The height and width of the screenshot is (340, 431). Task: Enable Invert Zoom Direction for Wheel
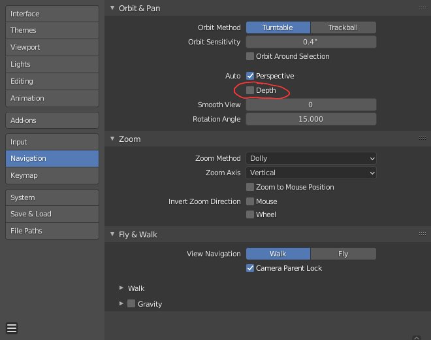(250, 214)
